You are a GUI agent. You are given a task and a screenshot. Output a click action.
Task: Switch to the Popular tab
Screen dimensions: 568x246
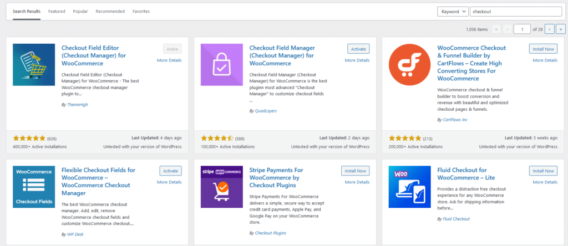click(x=80, y=11)
